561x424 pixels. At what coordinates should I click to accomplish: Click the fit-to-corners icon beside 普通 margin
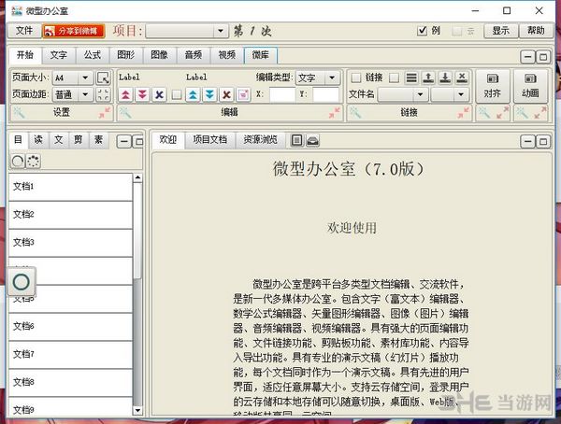[103, 94]
